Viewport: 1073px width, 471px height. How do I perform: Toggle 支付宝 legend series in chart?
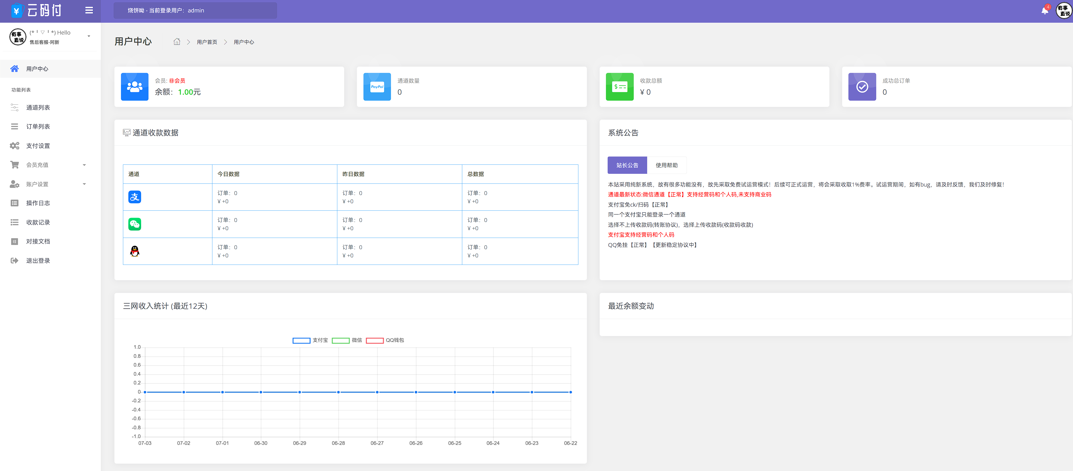pyautogui.click(x=310, y=340)
